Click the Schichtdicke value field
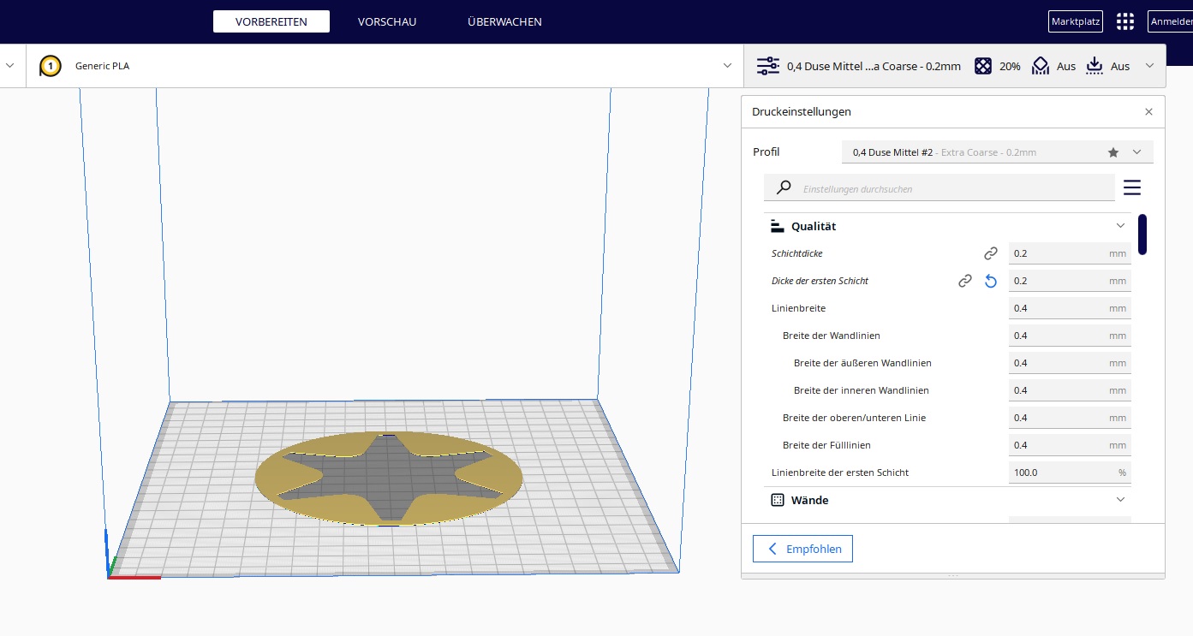This screenshot has width=1193, height=636. coord(1070,253)
